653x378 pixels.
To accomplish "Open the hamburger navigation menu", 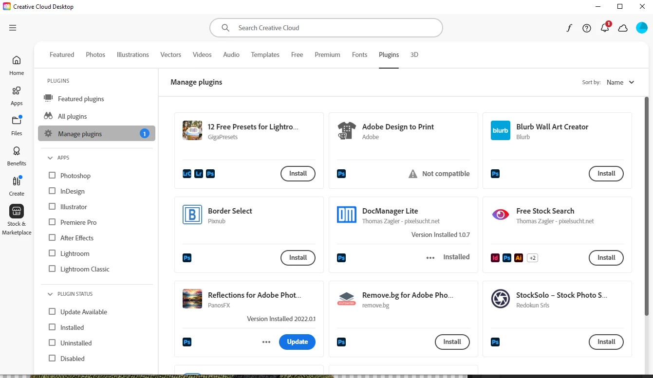I will tap(13, 28).
